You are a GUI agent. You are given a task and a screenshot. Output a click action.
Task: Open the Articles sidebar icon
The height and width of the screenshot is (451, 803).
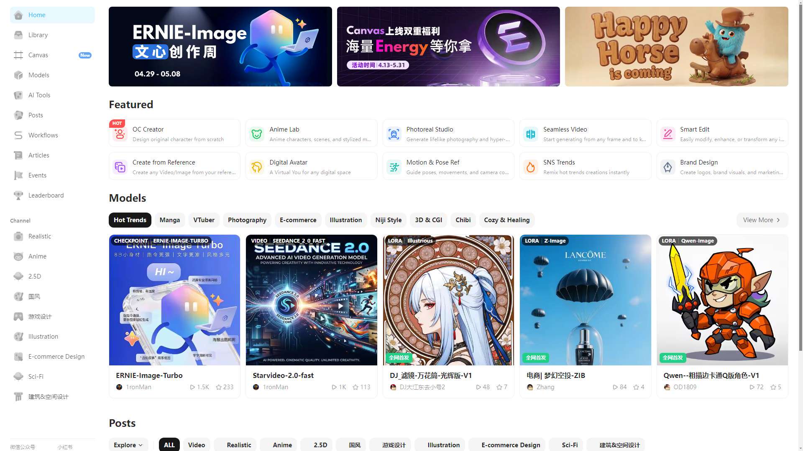18,155
